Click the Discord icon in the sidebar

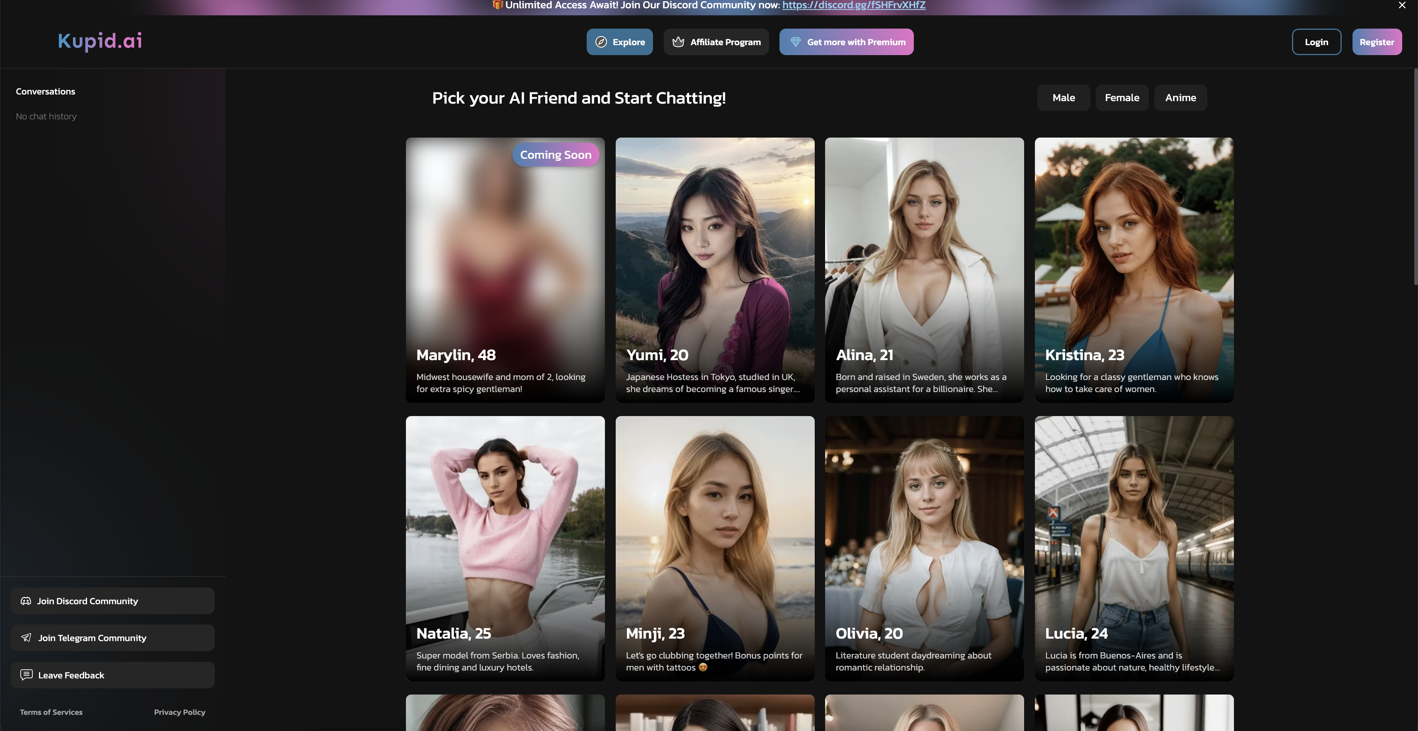pos(26,600)
